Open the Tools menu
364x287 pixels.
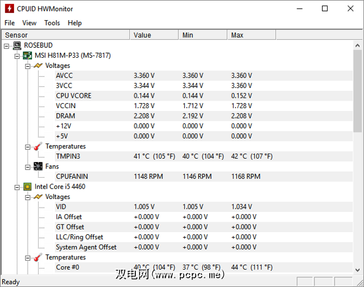52,23
